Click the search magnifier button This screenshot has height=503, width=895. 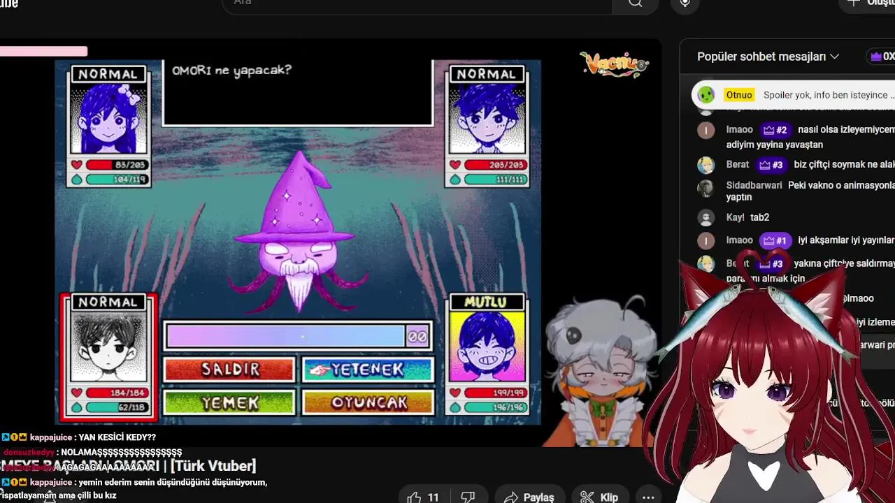click(635, 3)
